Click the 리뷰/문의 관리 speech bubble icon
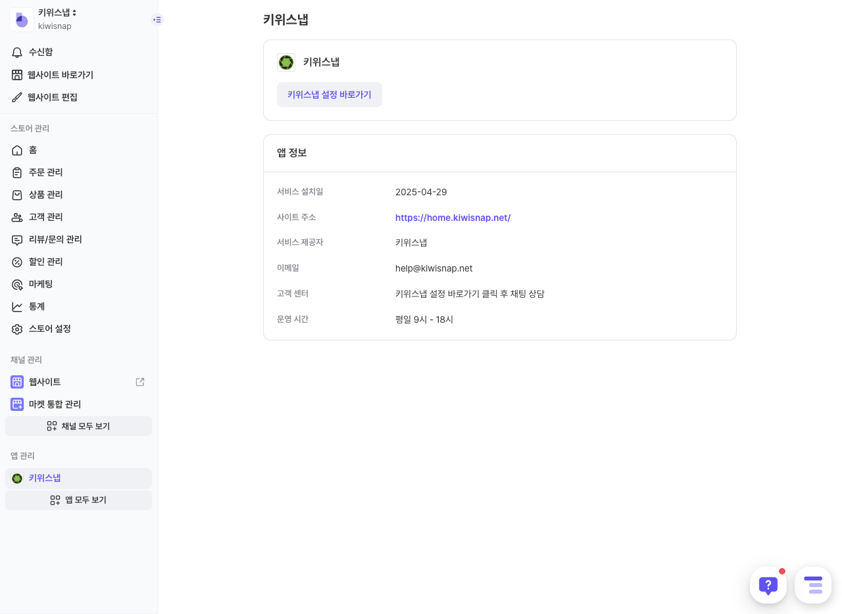842x614 pixels. [x=17, y=240]
